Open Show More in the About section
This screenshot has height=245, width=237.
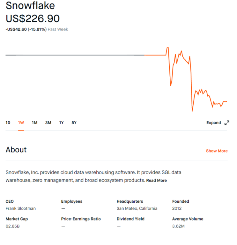coord(217,151)
